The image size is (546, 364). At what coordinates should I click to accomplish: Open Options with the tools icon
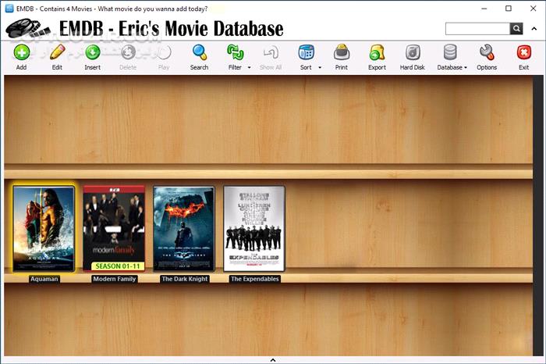(x=487, y=53)
